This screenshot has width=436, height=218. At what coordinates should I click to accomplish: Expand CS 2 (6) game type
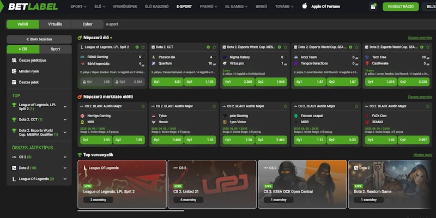tap(65, 157)
